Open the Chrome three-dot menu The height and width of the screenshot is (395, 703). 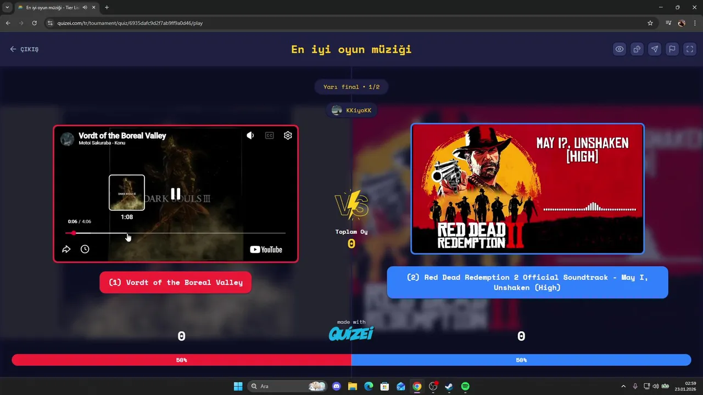(x=695, y=23)
